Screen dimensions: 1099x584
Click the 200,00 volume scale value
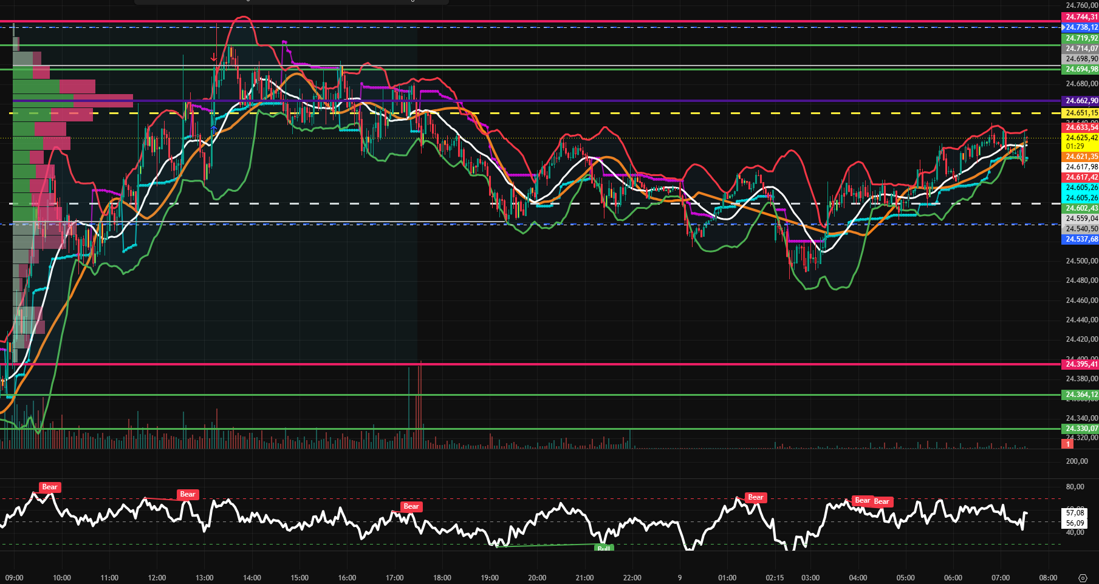point(1077,461)
